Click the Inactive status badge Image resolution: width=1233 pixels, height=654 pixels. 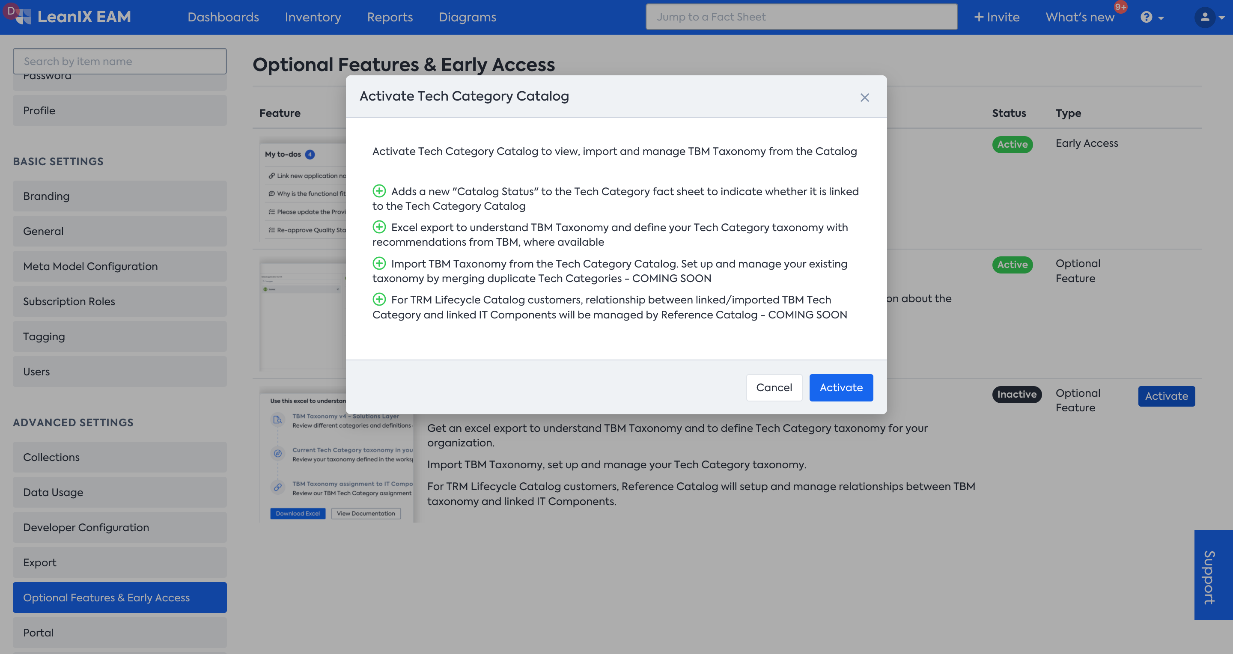coord(1017,394)
